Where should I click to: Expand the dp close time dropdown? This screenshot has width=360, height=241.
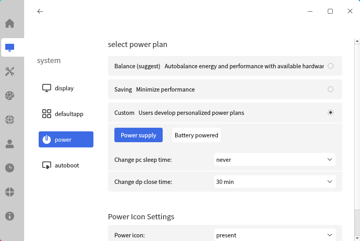(x=275, y=182)
